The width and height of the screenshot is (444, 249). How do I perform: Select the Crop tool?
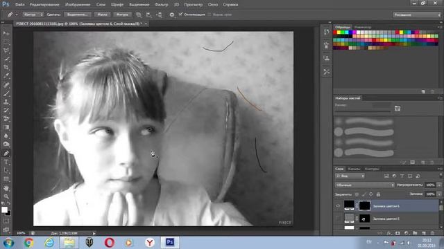(x=6, y=68)
